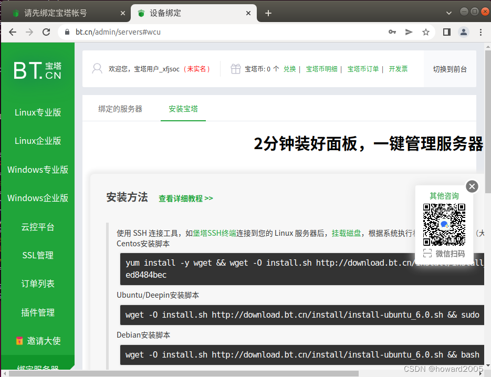
Task: Open the 宝塔币订单 link
Action: 363,69
